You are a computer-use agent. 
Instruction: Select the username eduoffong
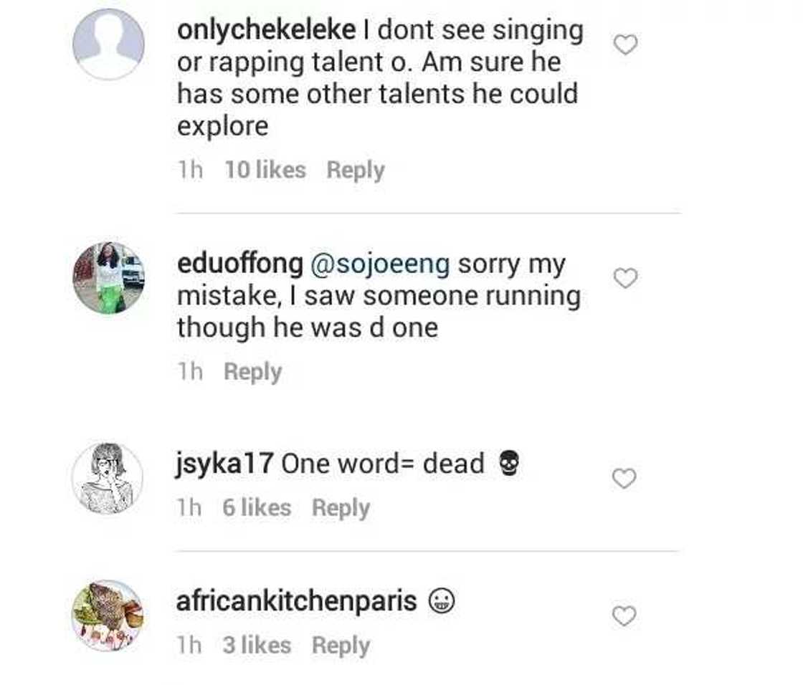pyautogui.click(x=239, y=263)
